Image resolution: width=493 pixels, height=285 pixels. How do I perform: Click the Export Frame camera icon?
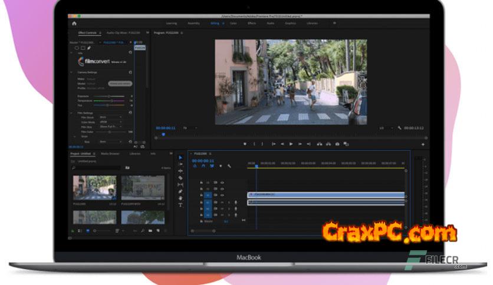337,144
